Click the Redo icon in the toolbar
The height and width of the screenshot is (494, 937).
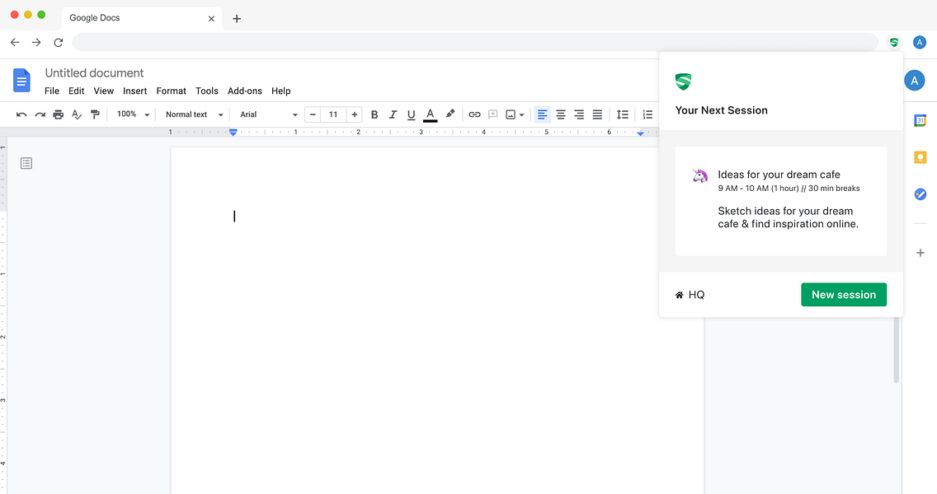(x=40, y=114)
